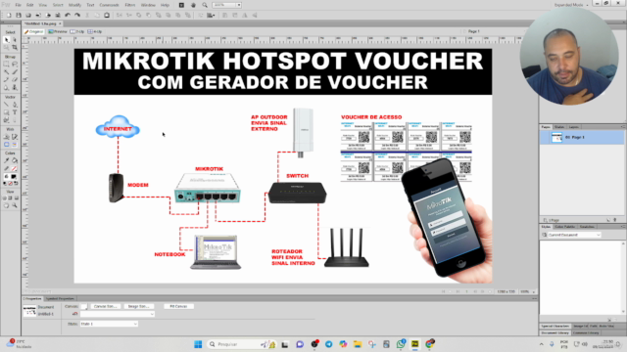Screen dimensions: 627x352
Task: Click the Undo toolbar icon
Action: coord(68,16)
